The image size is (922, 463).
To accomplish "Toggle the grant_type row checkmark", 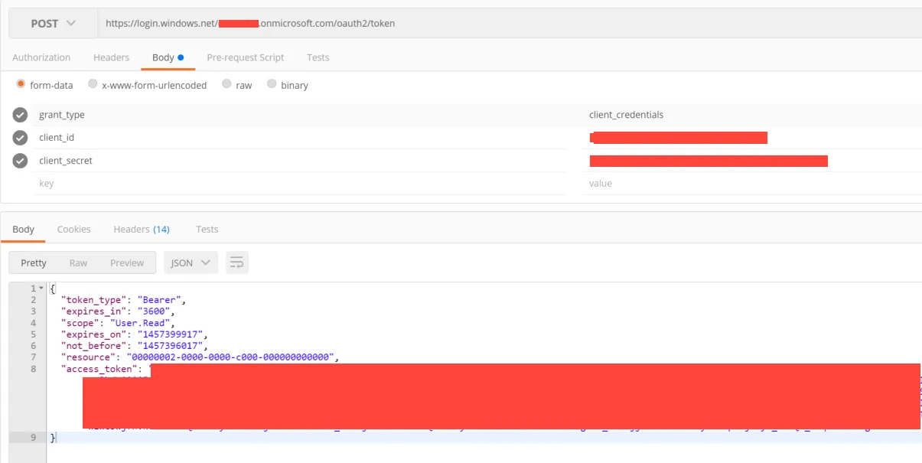I will click(21, 115).
